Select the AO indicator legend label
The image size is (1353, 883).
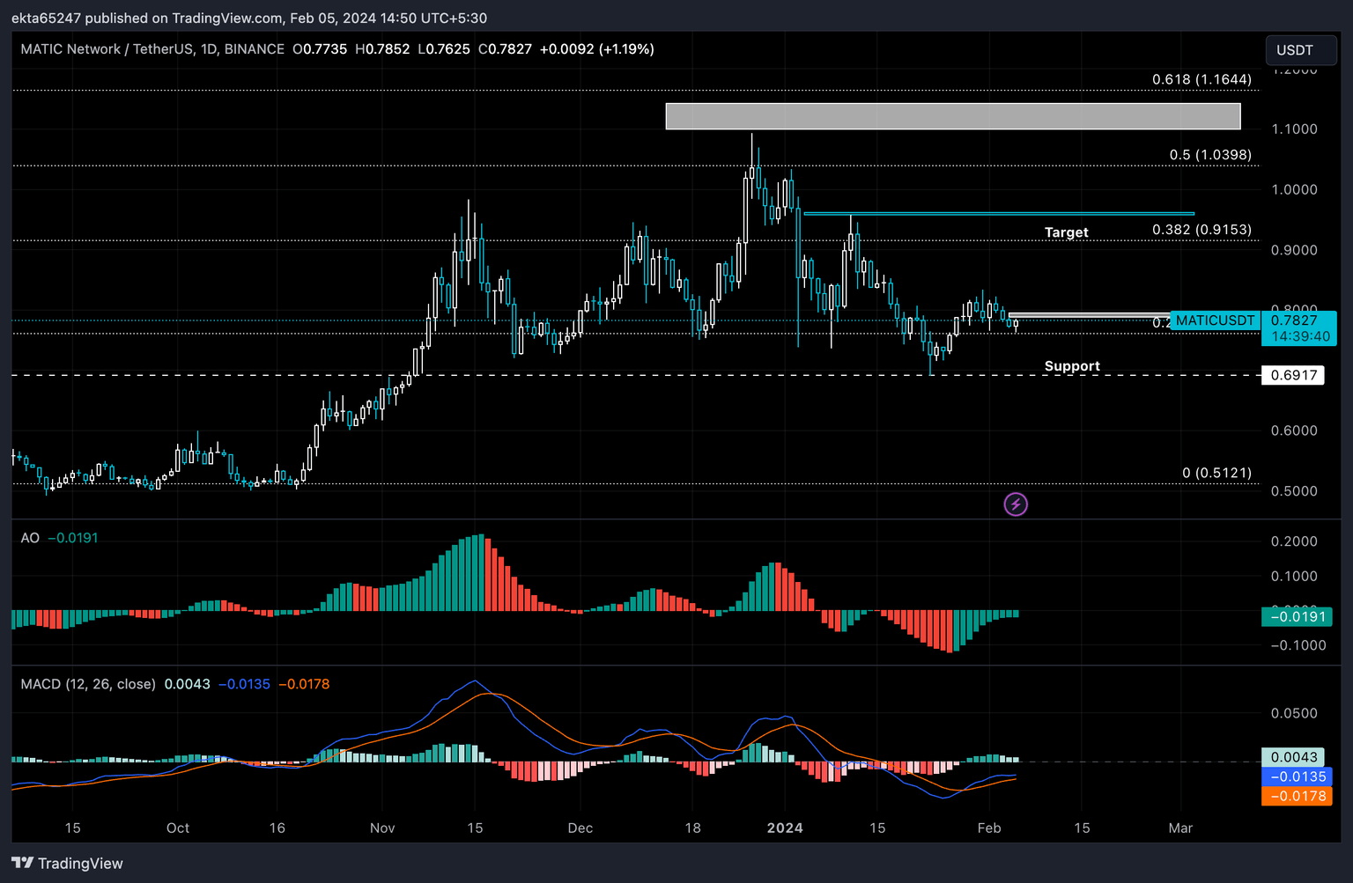click(x=30, y=538)
